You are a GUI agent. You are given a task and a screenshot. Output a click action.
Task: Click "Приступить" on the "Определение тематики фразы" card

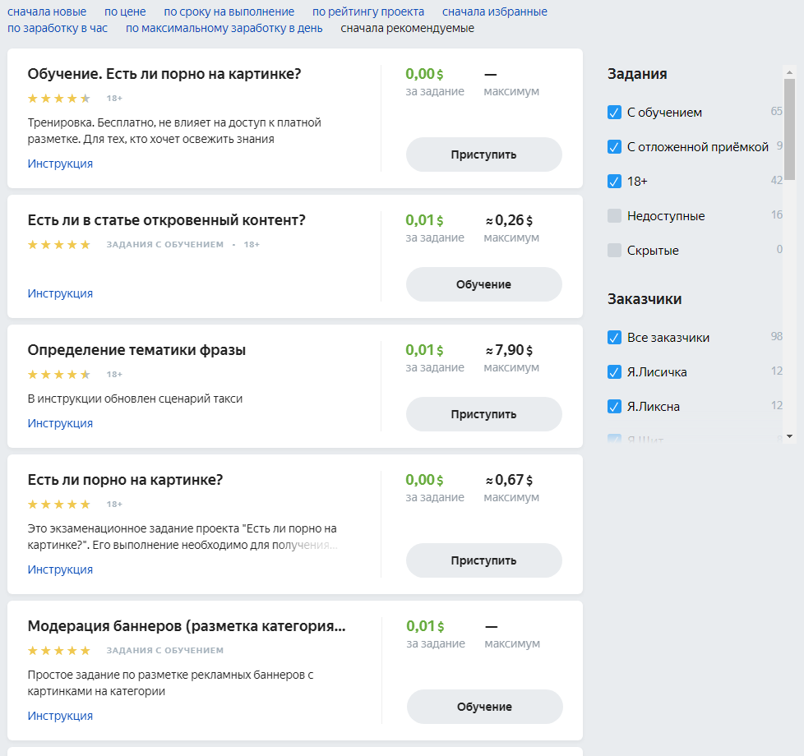tap(483, 413)
